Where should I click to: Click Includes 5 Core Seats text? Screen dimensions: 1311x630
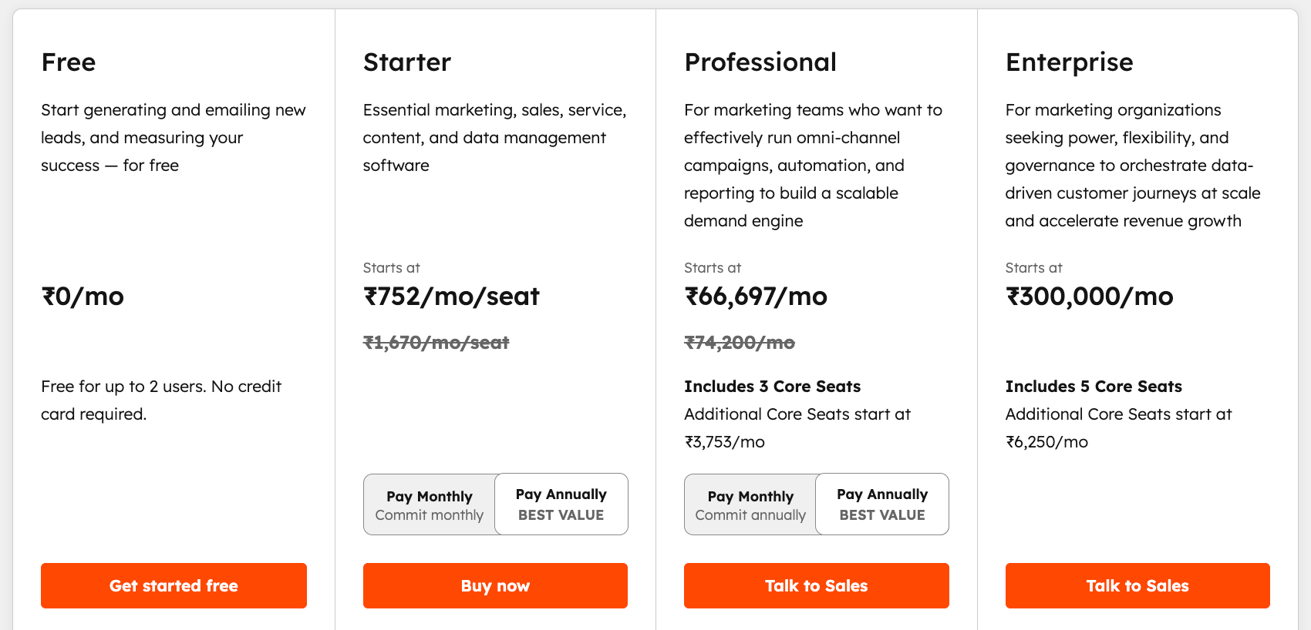1094,386
